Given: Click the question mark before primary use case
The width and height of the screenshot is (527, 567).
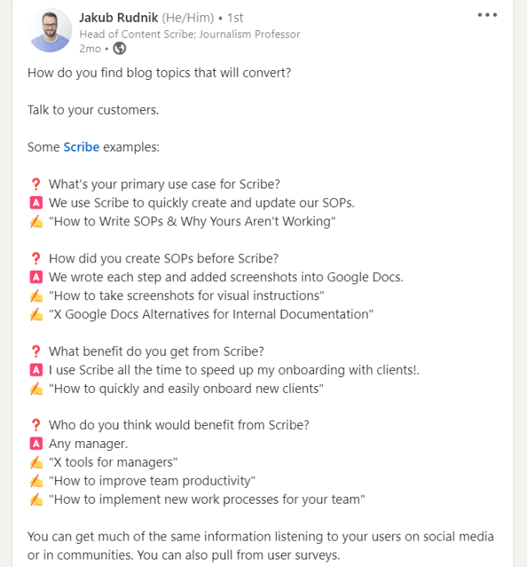Looking at the screenshot, I should (x=35, y=184).
